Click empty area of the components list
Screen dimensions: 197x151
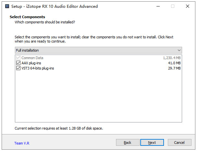pyautogui.click(x=98, y=96)
